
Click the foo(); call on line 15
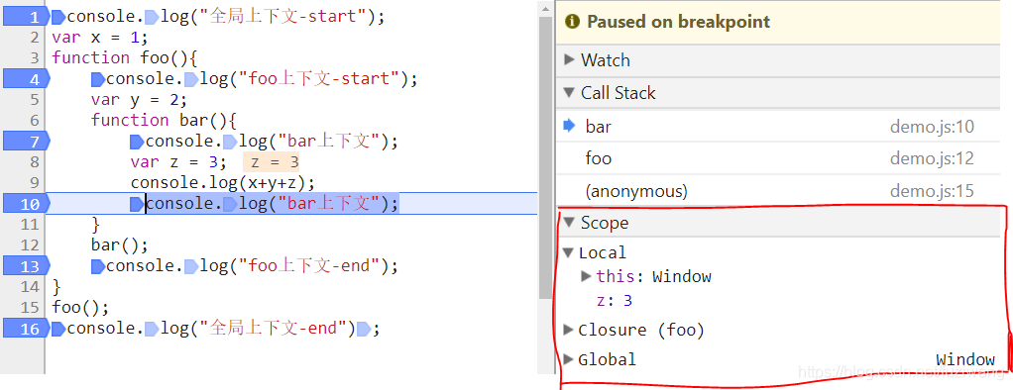pyautogui.click(x=80, y=308)
